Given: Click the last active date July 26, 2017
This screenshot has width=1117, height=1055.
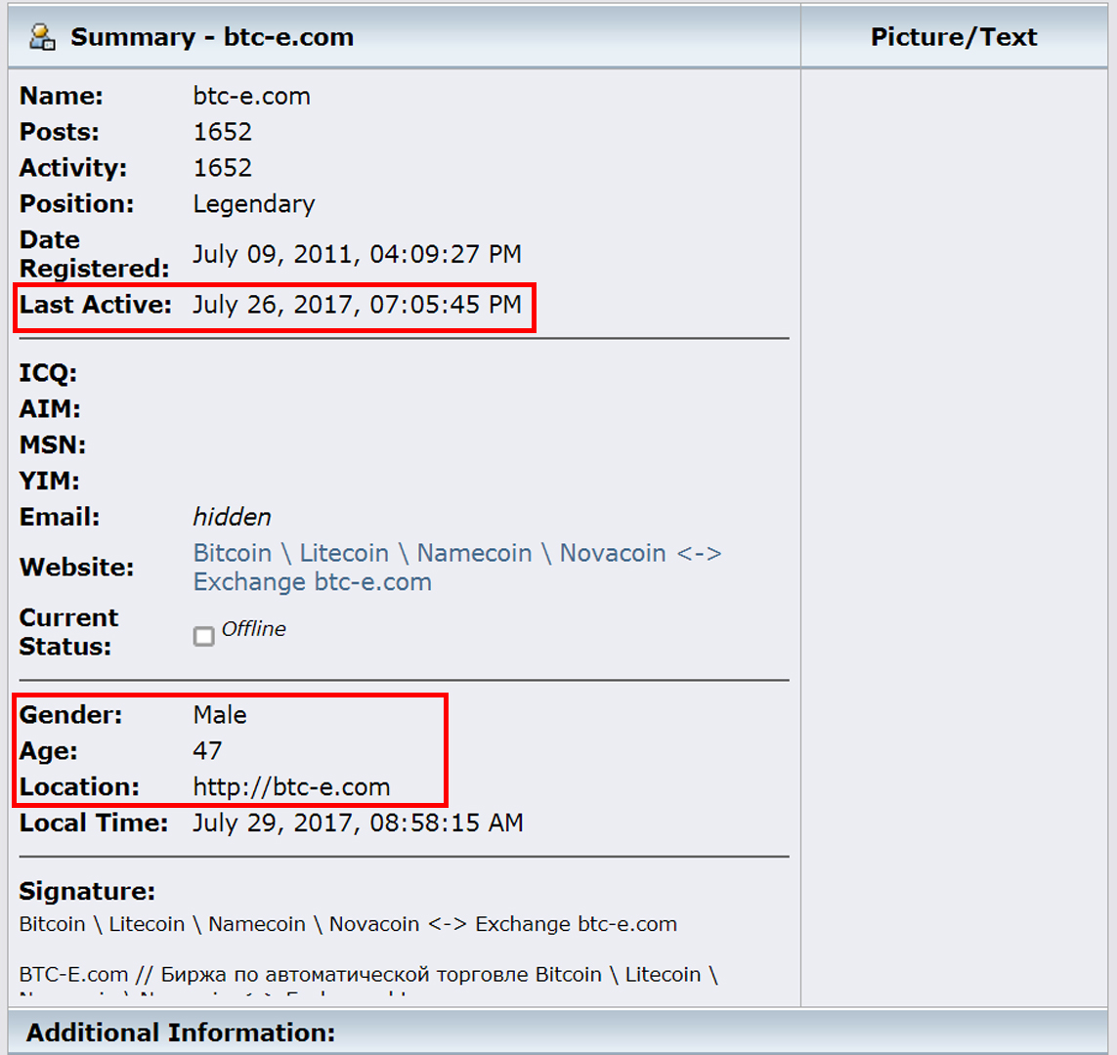Looking at the screenshot, I should coord(358,305).
